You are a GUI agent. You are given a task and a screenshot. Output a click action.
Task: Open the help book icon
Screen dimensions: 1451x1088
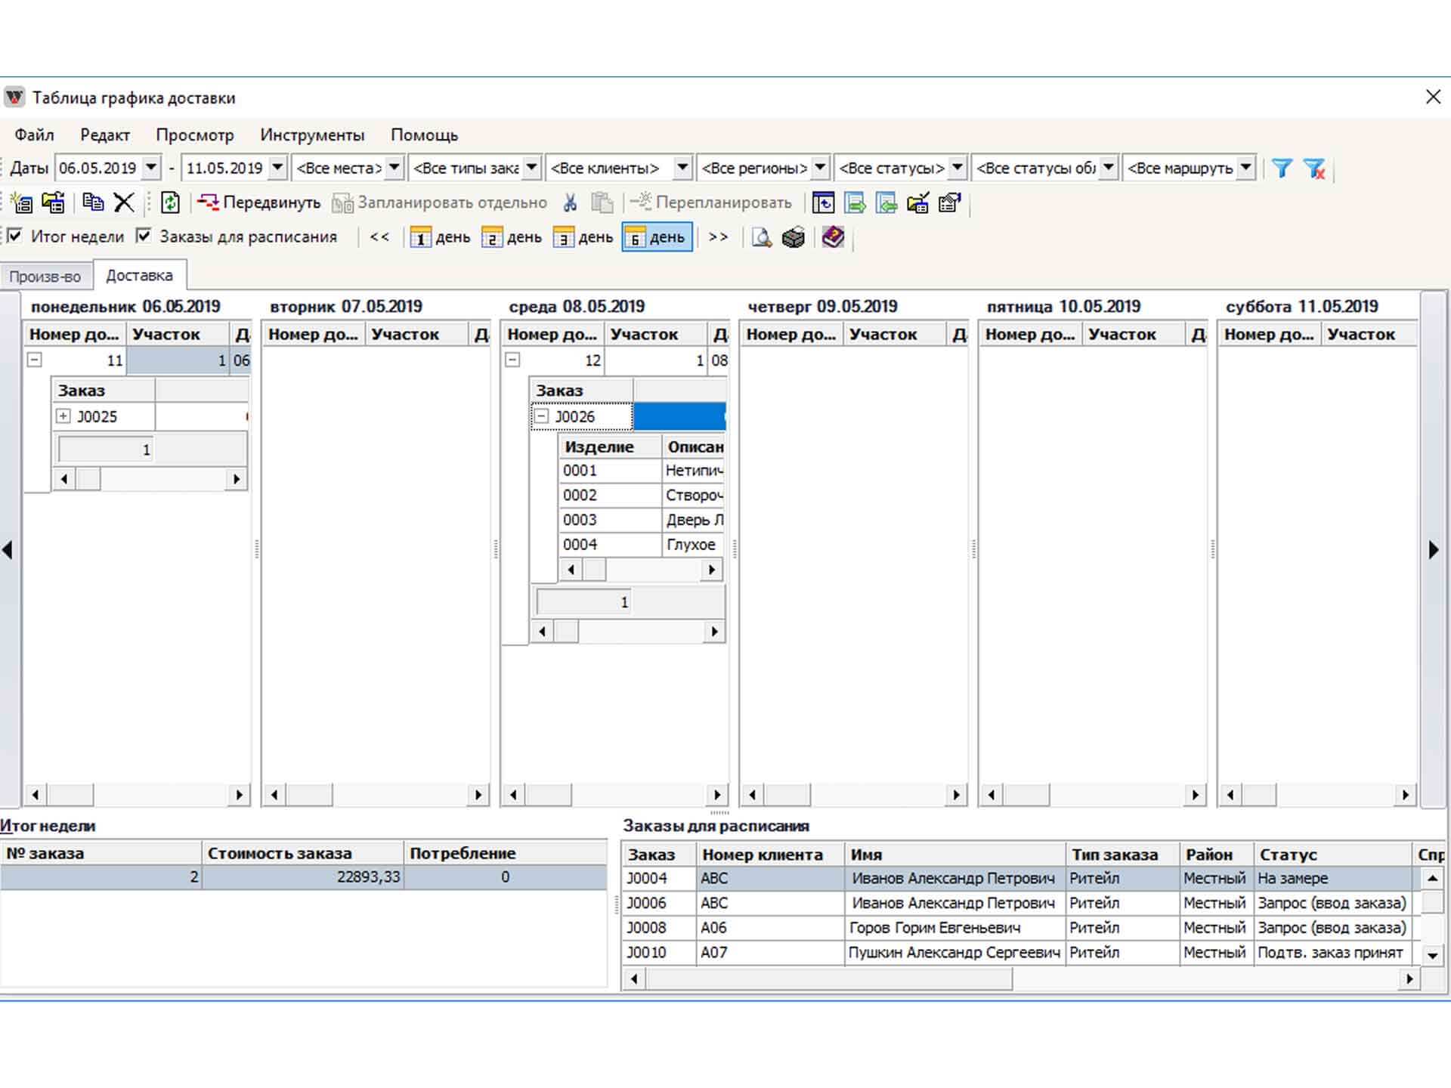point(833,237)
